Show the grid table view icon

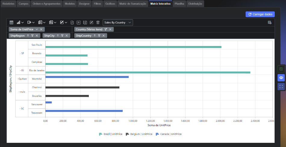coord(11,23)
